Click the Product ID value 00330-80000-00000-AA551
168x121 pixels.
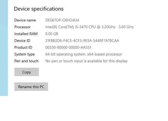pyautogui.click(x=68, y=47)
